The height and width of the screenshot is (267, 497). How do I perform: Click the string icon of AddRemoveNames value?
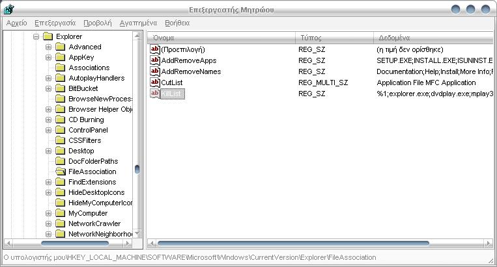(x=155, y=71)
